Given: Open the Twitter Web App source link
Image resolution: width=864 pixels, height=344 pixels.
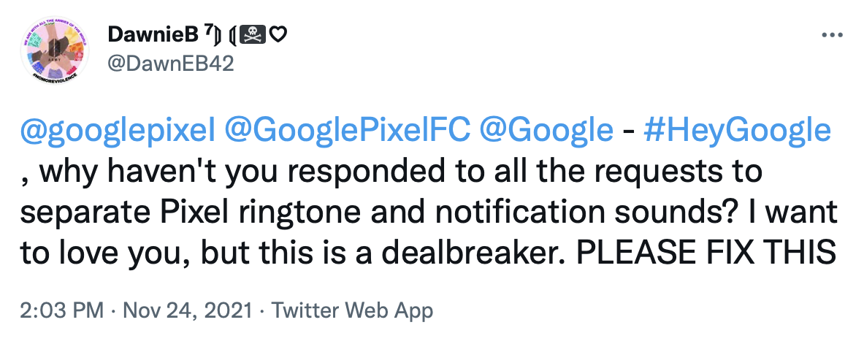Looking at the screenshot, I should (352, 310).
